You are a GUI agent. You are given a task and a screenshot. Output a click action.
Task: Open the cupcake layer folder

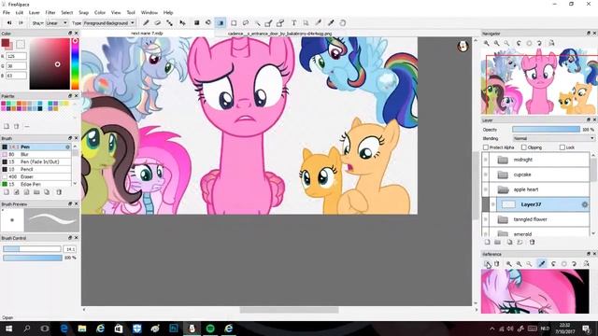pyautogui.click(x=503, y=175)
